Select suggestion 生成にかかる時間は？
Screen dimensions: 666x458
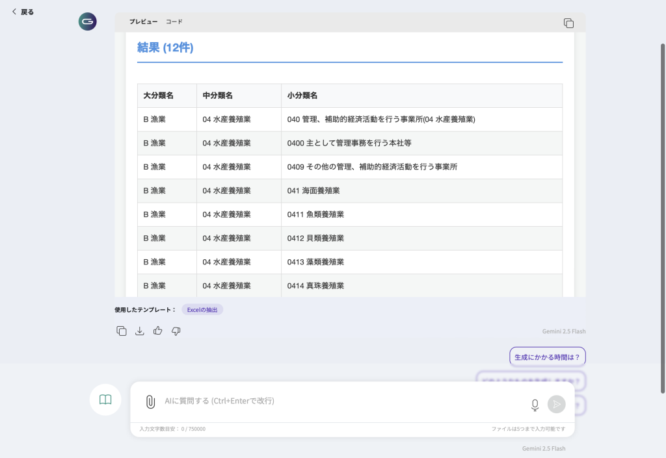click(x=547, y=357)
